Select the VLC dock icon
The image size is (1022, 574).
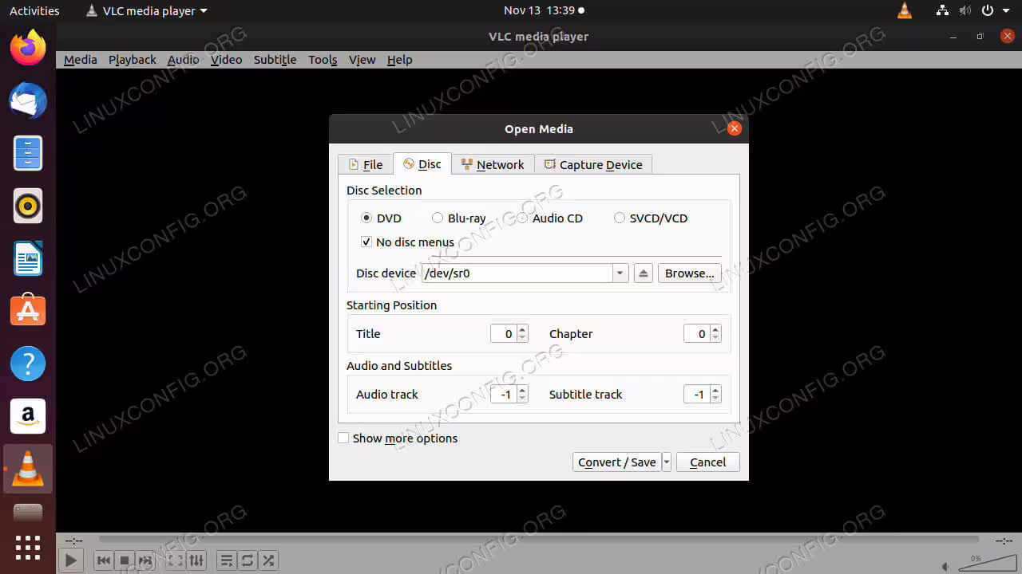click(28, 469)
